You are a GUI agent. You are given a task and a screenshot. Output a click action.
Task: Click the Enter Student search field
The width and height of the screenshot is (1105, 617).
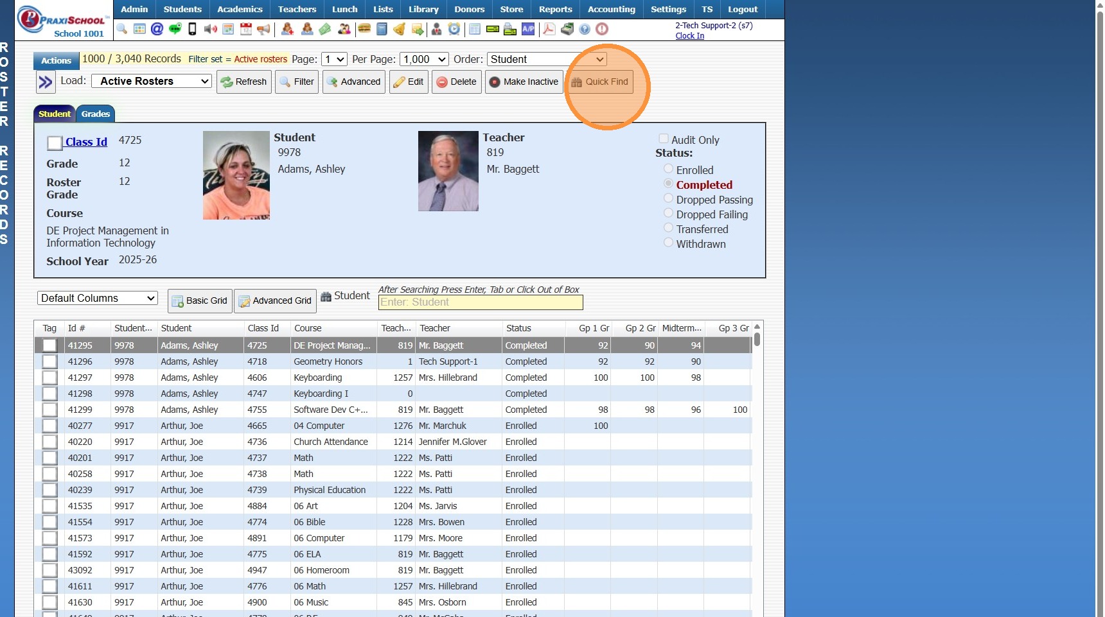tap(481, 302)
